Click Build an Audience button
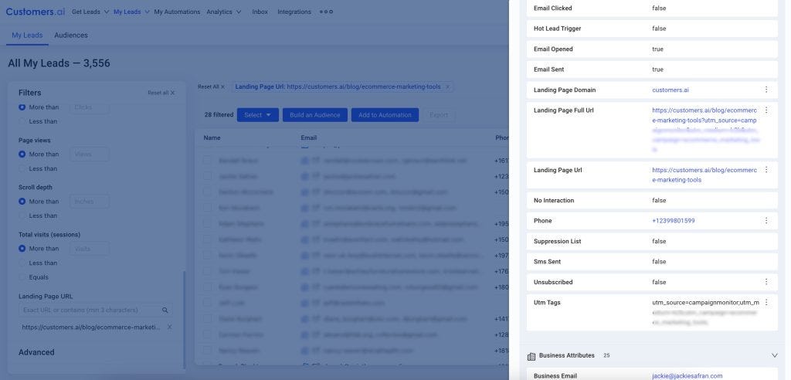The image size is (791, 380). click(x=315, y=115)
